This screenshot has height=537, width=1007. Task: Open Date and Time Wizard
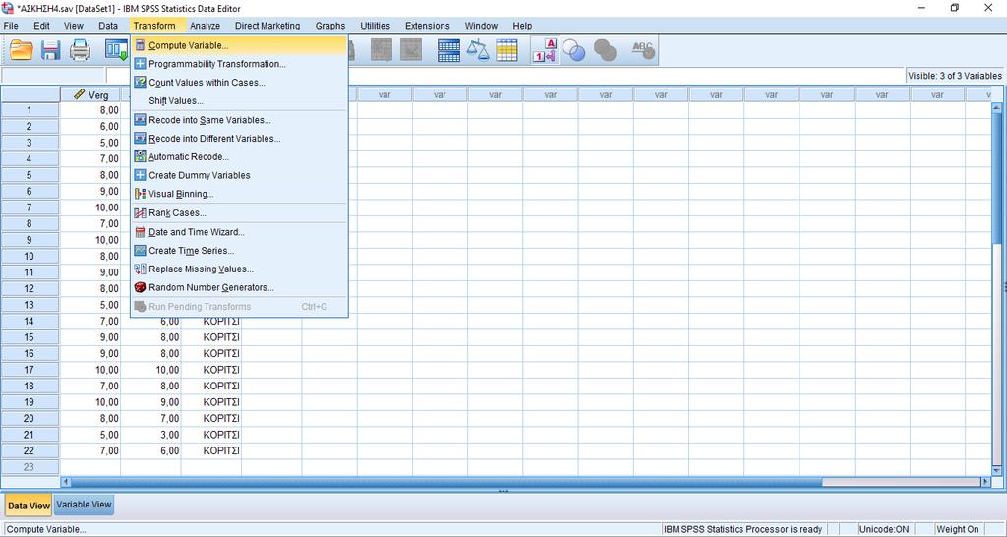point(240,232)
